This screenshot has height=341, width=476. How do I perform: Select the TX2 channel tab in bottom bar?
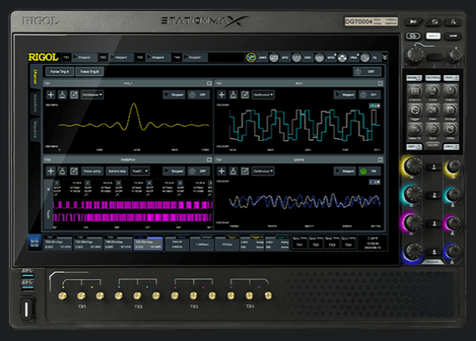(88, 243)
